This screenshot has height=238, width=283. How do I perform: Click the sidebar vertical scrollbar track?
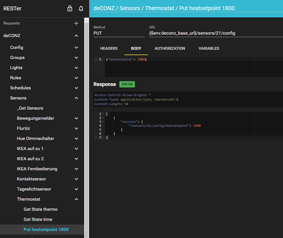tap(87, 130)
